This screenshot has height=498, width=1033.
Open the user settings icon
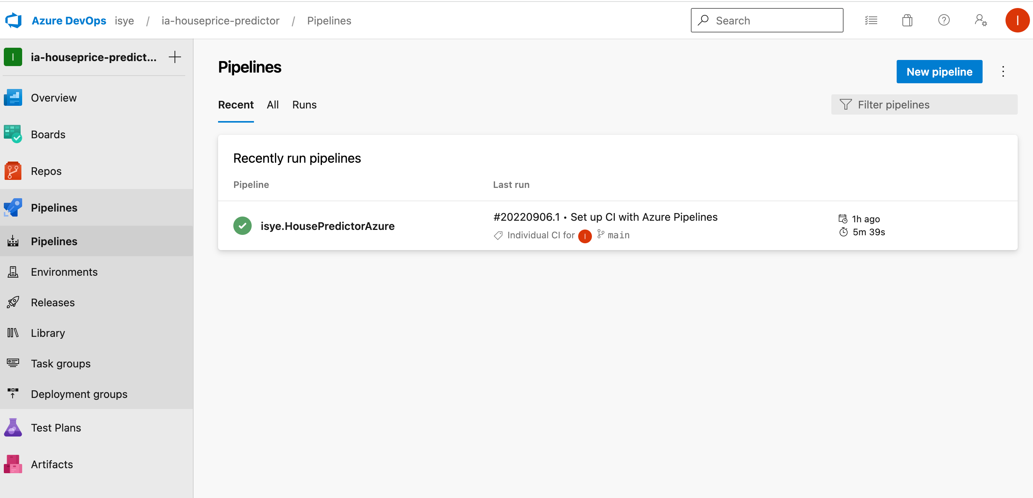(980, 20)
